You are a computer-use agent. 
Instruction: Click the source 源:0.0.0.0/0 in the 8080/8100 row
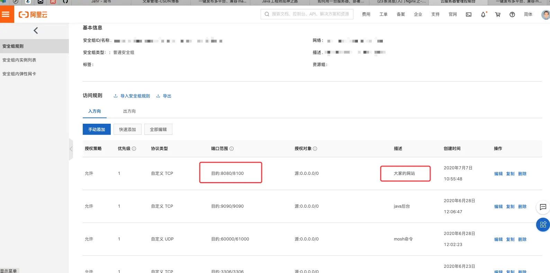coord(307,173)
